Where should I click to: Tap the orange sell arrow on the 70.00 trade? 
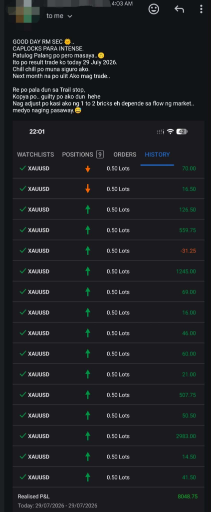(x=88, y=168)
